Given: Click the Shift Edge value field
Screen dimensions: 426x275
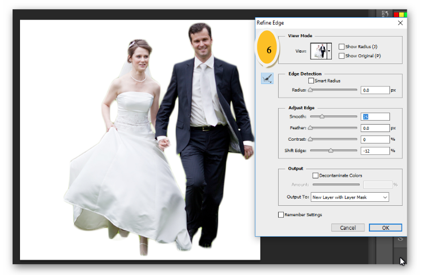Looking at the screenshot, I should tap(375, 151).
